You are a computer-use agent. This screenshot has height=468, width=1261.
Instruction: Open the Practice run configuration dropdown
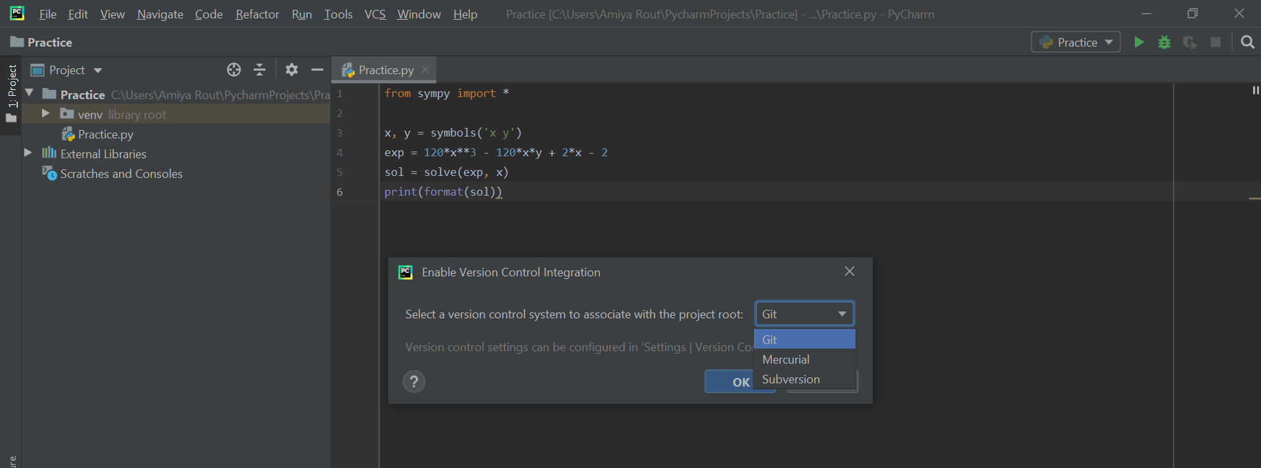(1076, 42)
